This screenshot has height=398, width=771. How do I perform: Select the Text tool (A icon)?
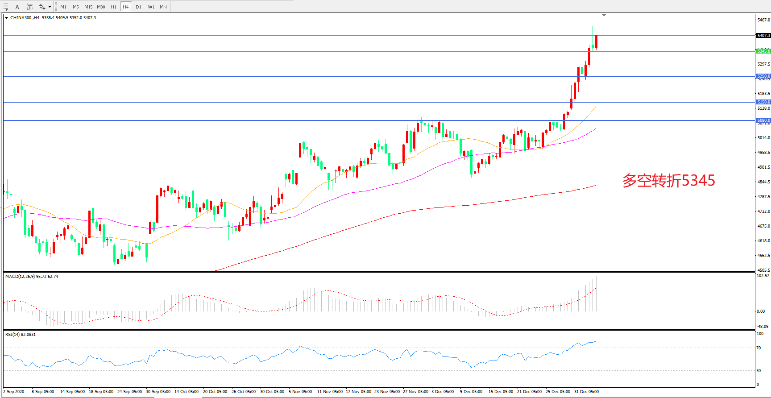point(17,7)
